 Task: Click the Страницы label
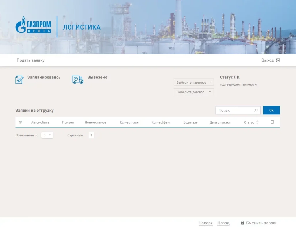click(75, 135)
